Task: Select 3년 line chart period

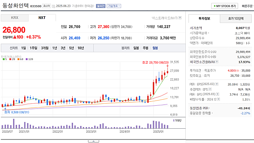Action: [63, 48]
